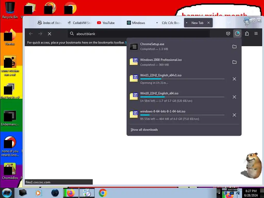This screenshot has height=198, width=264.
Task: Toggle the downloads panel toolbar button
Action: (x=237, y=34)
